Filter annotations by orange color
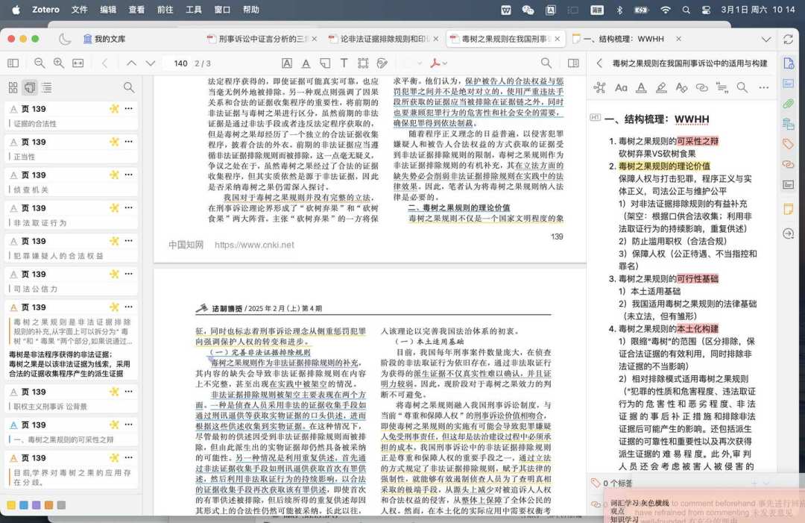This screenshot has width=805, height=523. [x=48, y=505]
